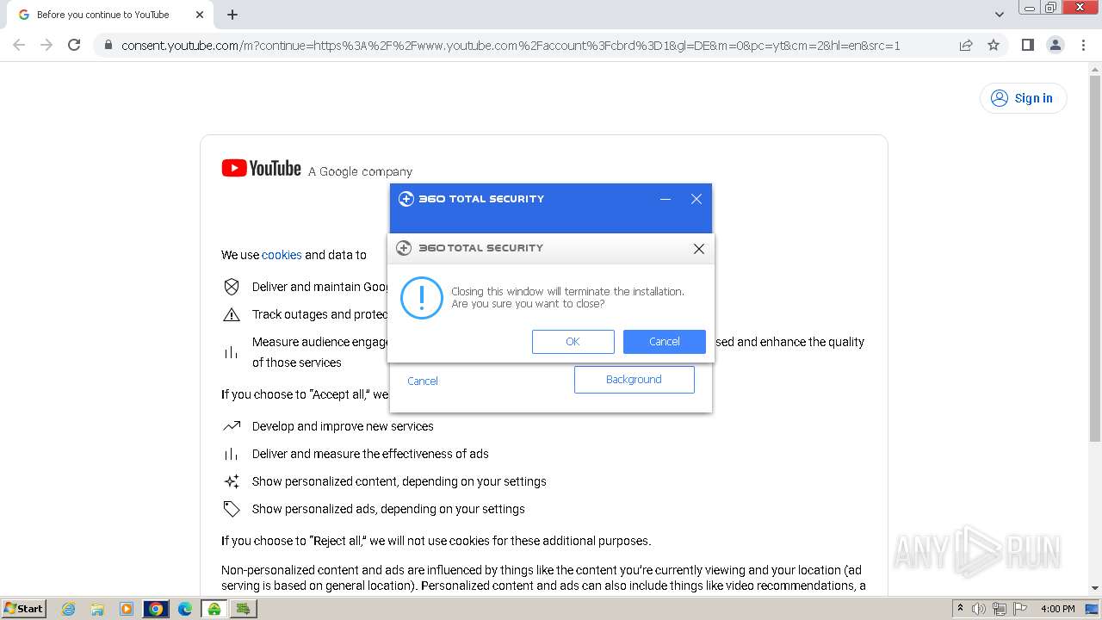1102x620 pixels.
Task: Open the Chrome profile icon
Action: 1055,45
